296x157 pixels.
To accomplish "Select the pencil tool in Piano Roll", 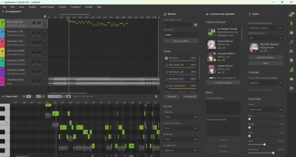I will pos(29,96).
